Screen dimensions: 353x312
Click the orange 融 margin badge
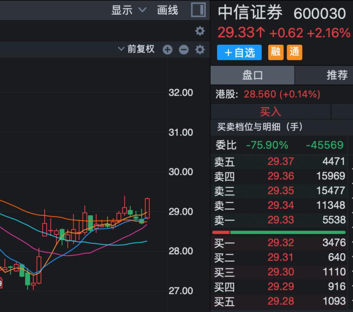click(x=276, y=52)
